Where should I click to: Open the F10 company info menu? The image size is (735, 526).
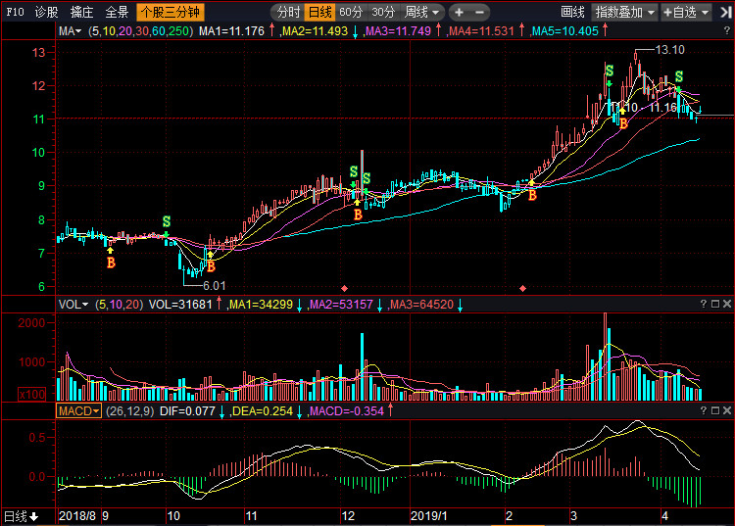(x=15, y=13)
